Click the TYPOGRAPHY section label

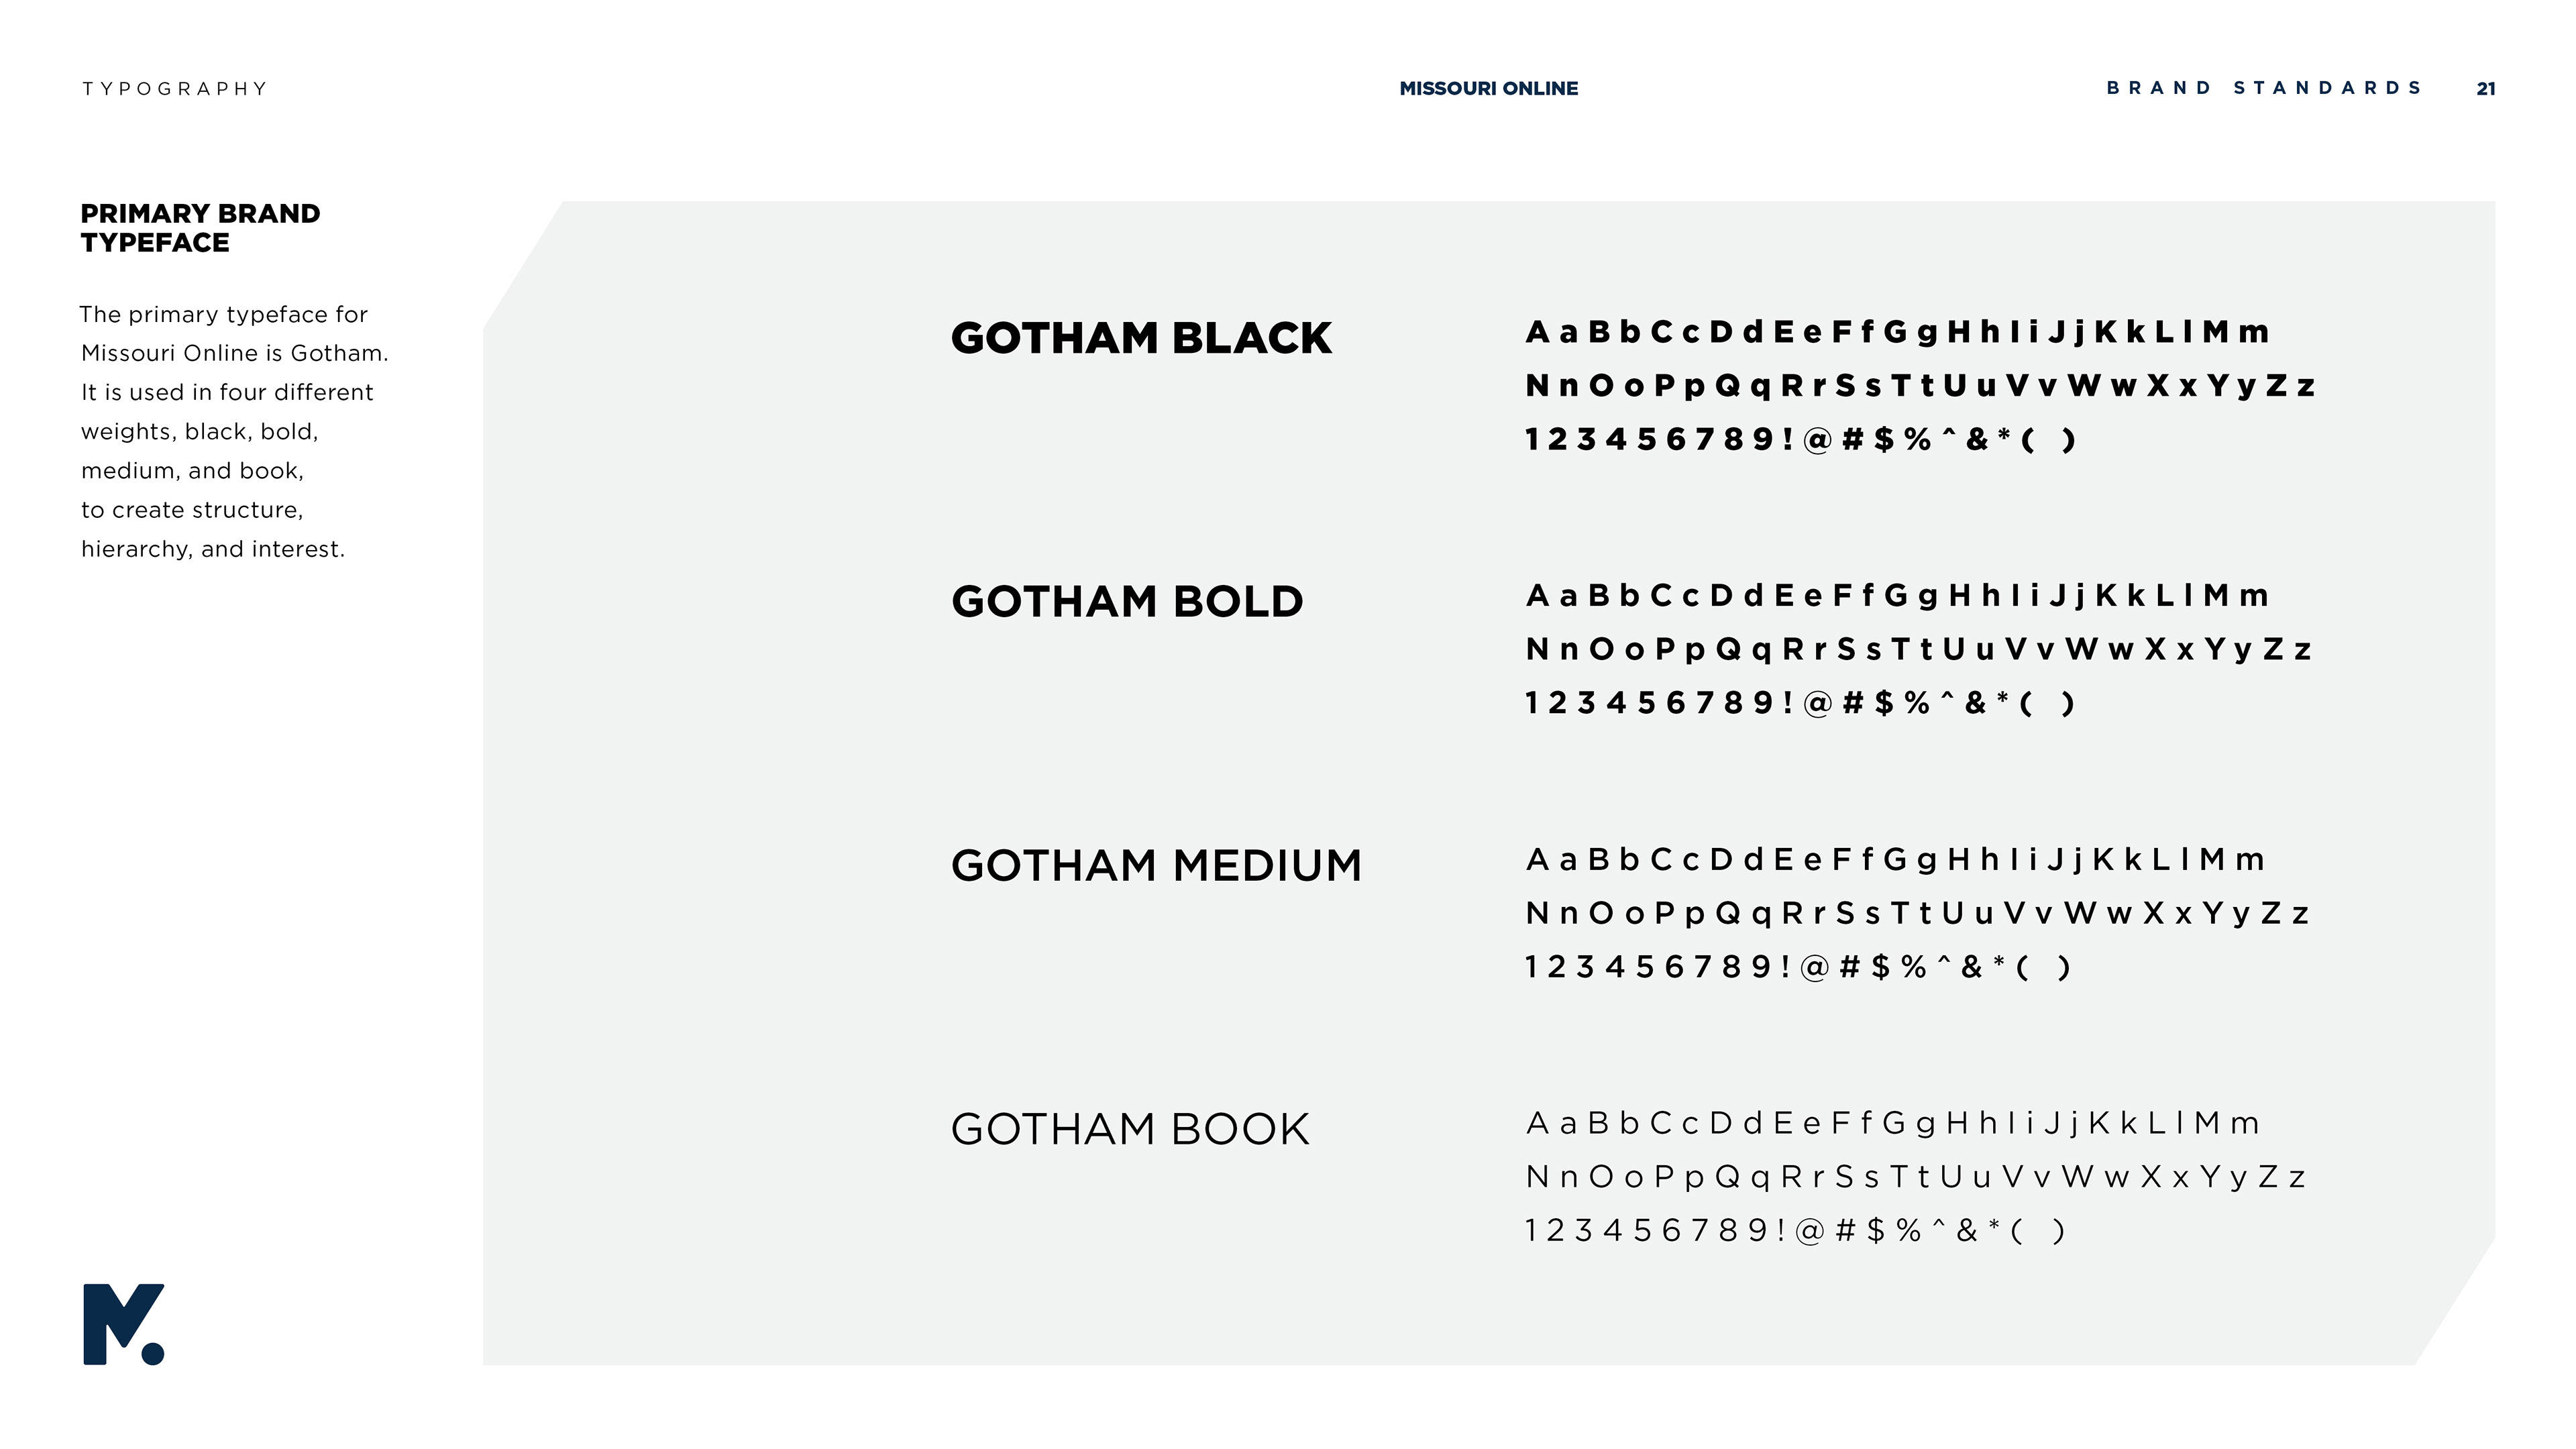(175, 89)
